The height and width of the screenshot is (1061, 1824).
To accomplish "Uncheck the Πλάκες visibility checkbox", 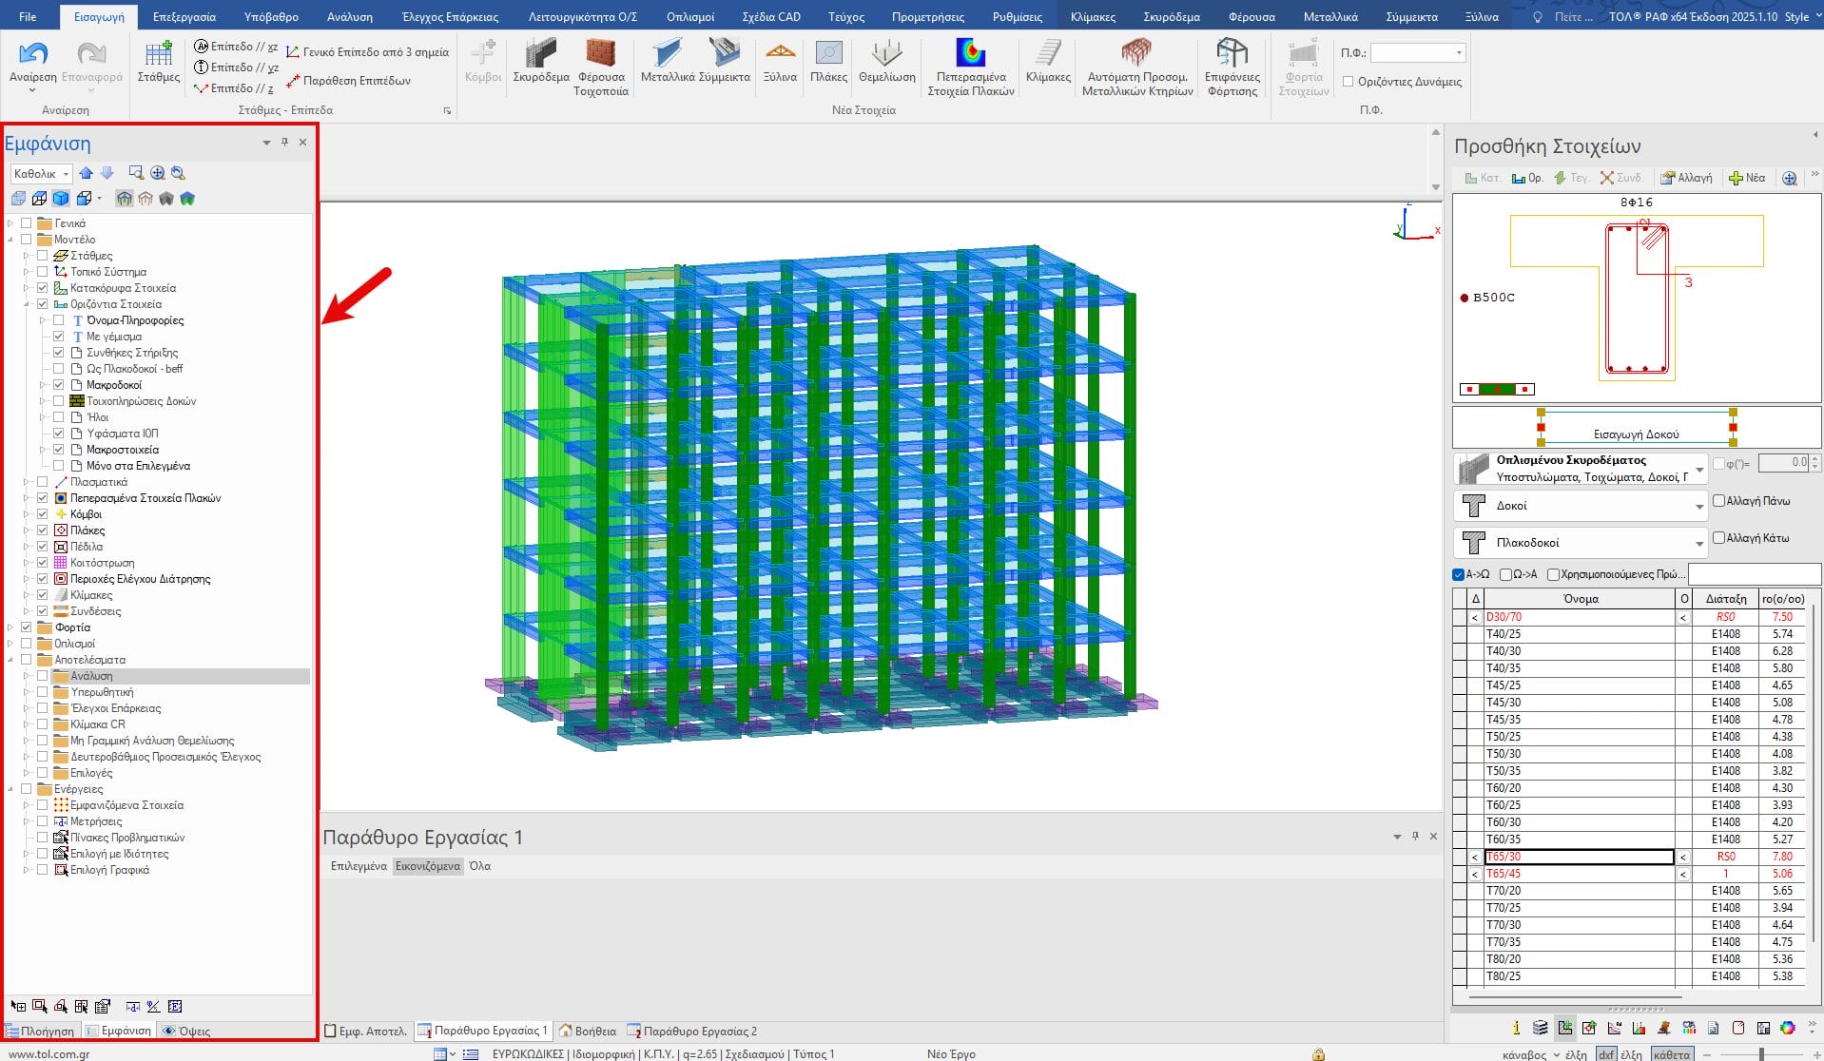I will pos(43,530).
